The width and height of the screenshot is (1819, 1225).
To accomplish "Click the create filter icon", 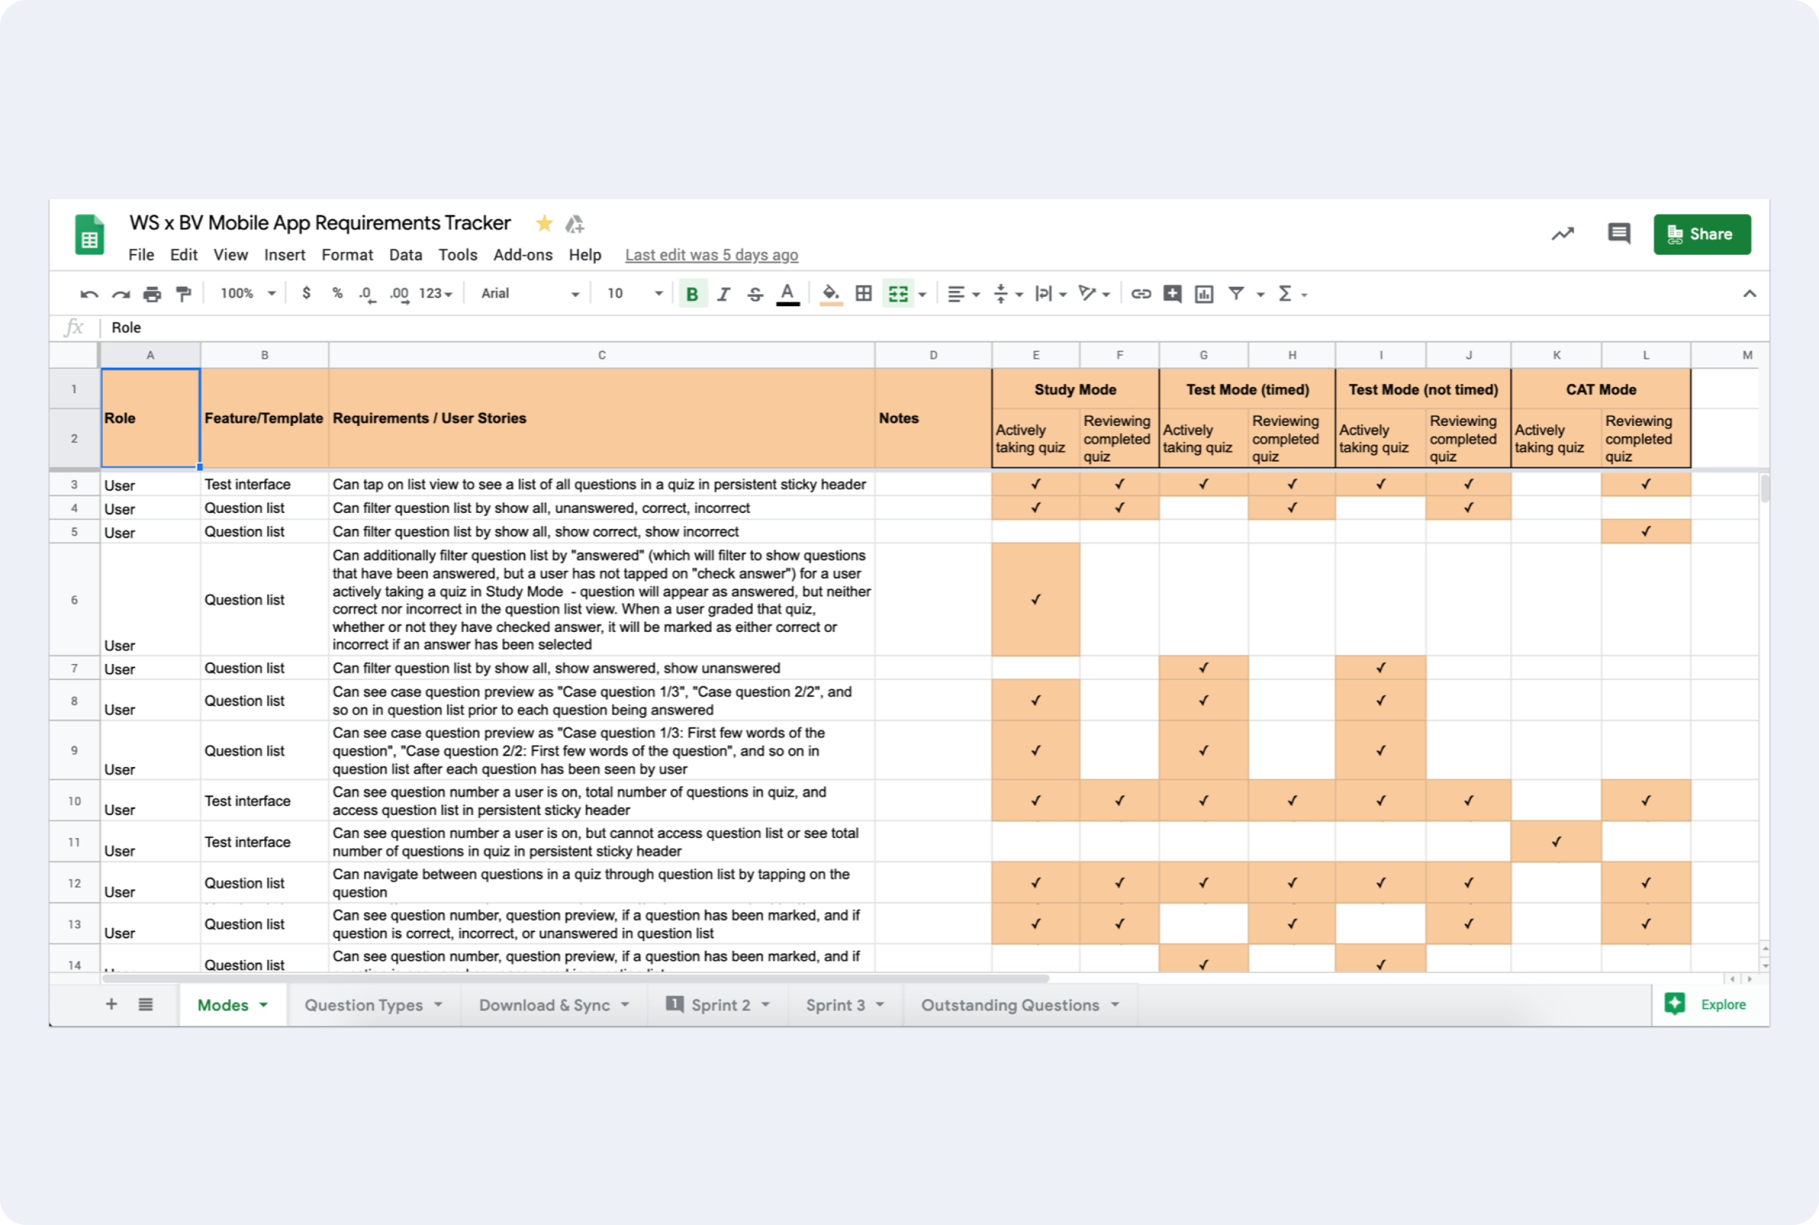I will [1236, 294].
